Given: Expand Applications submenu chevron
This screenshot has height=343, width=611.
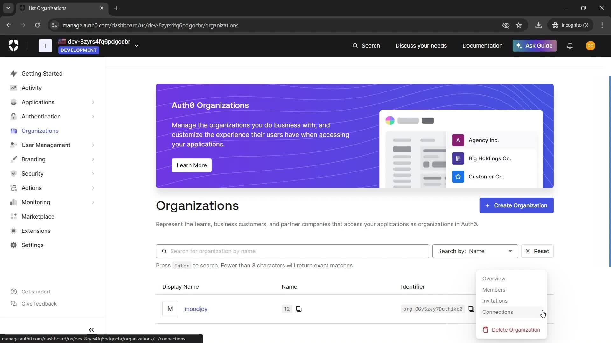Looking at the screenshot, I should (x=93, y=102).
